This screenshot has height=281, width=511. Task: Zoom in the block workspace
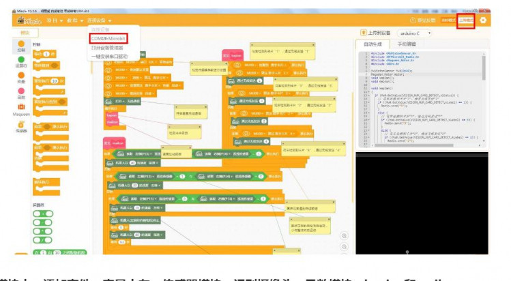(344, 236)
